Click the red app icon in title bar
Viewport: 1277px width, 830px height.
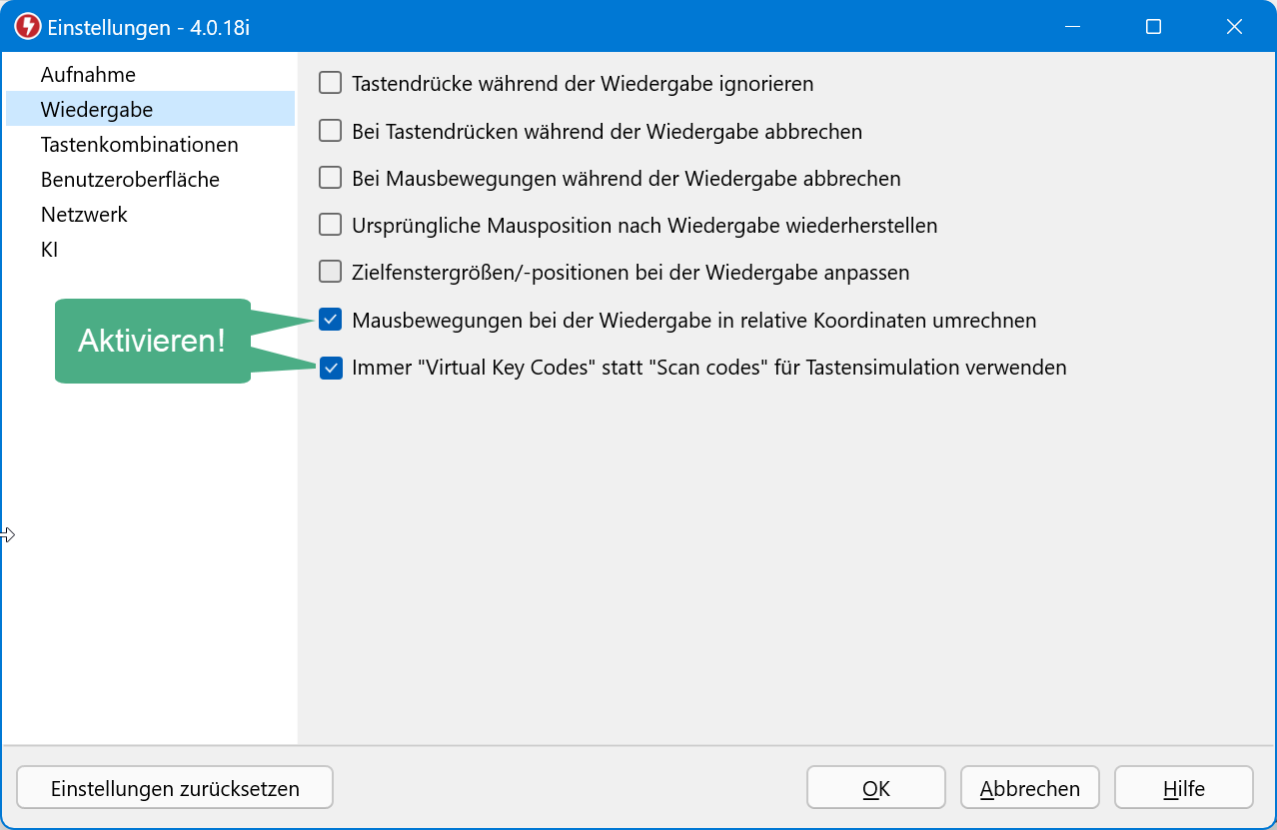click(28, 27)
